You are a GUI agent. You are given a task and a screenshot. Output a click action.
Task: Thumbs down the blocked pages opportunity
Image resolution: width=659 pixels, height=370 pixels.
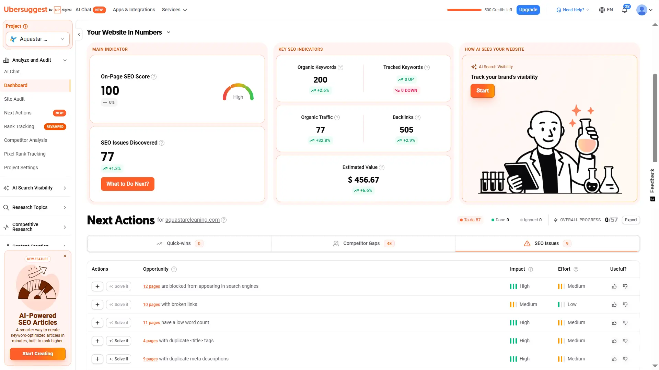pos(625,286)
